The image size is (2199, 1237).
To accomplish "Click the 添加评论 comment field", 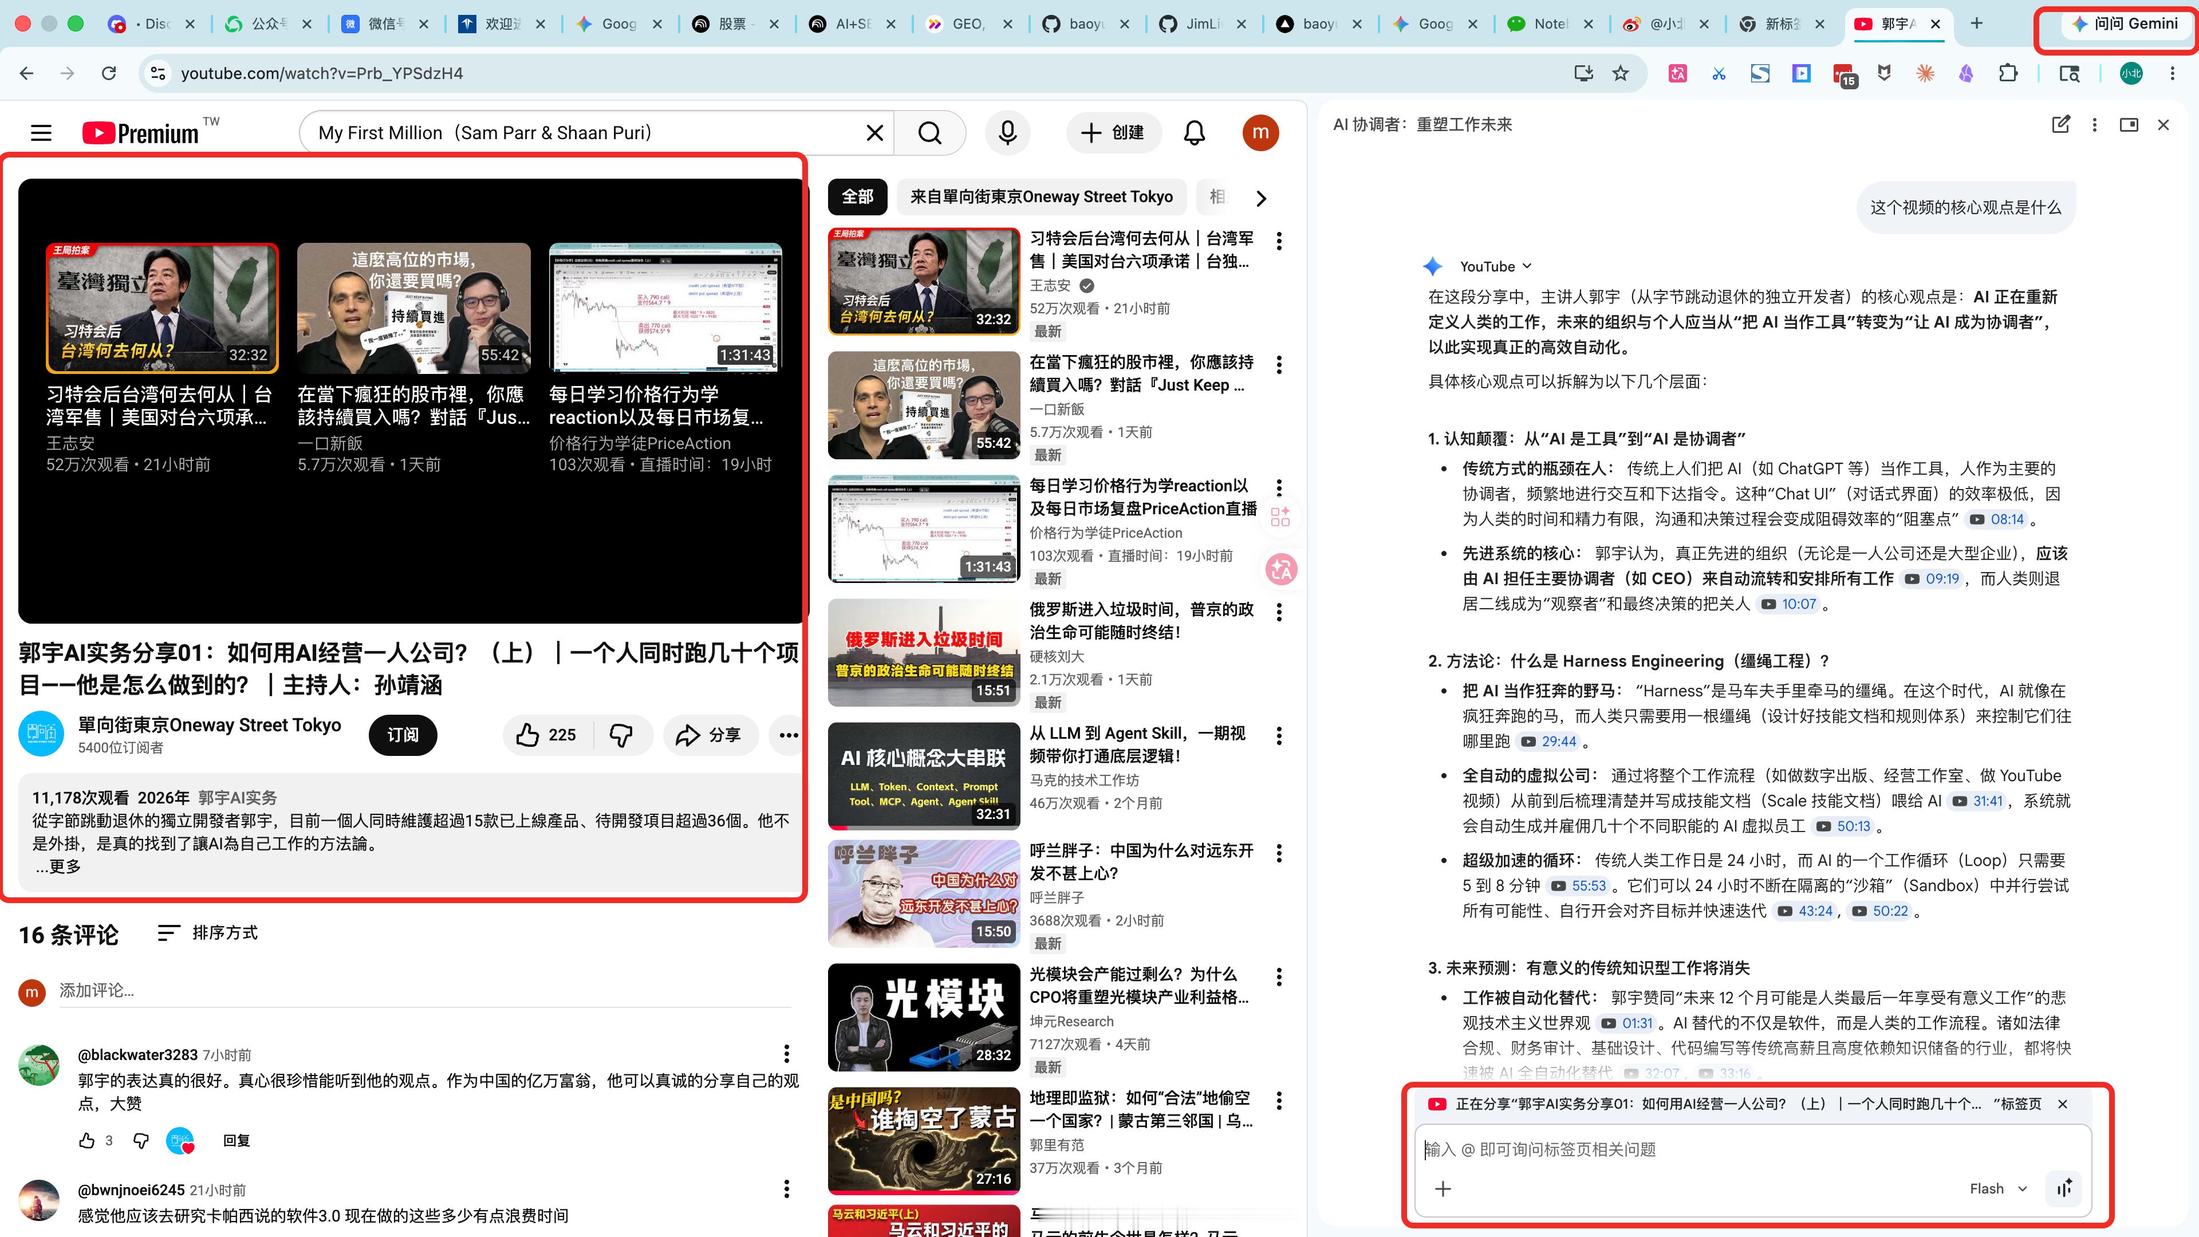I will 425,991.
